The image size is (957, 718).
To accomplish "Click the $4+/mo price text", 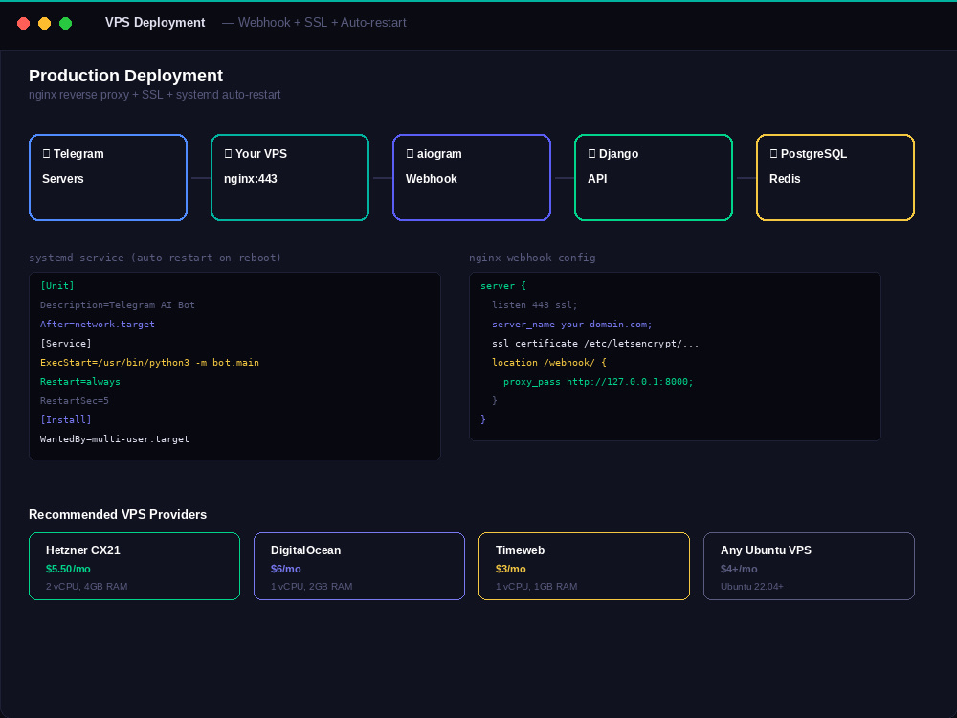I will (x=739, y=569).
